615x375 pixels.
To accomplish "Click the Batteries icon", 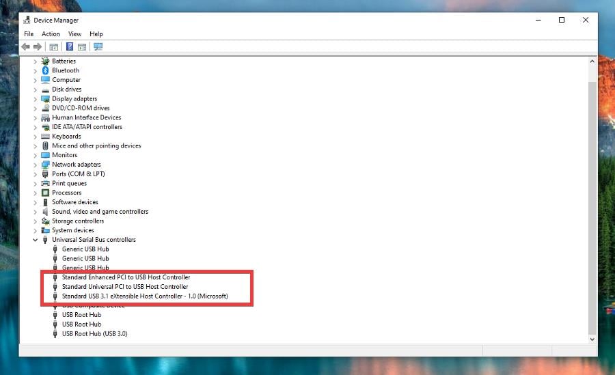I will point(45,61).
